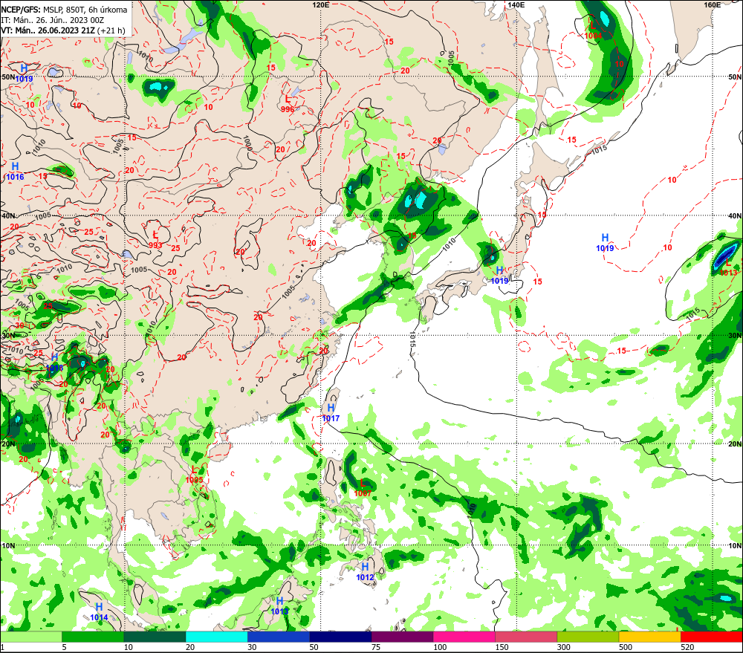Click the dark green 10 mm legend swatch

pos(155,637)
